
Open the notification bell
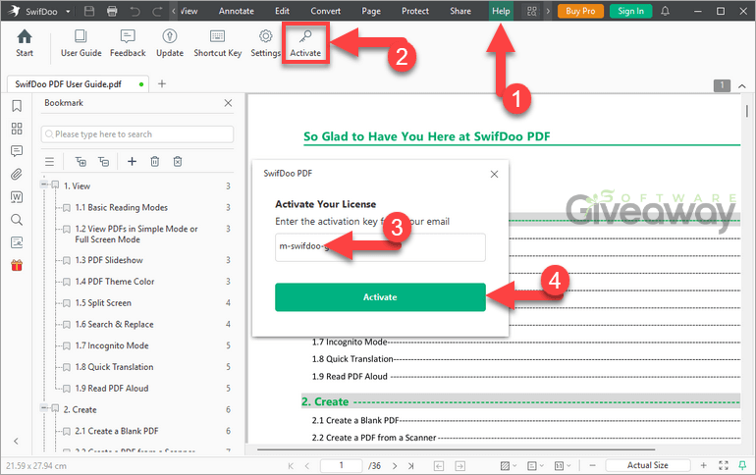665,11
